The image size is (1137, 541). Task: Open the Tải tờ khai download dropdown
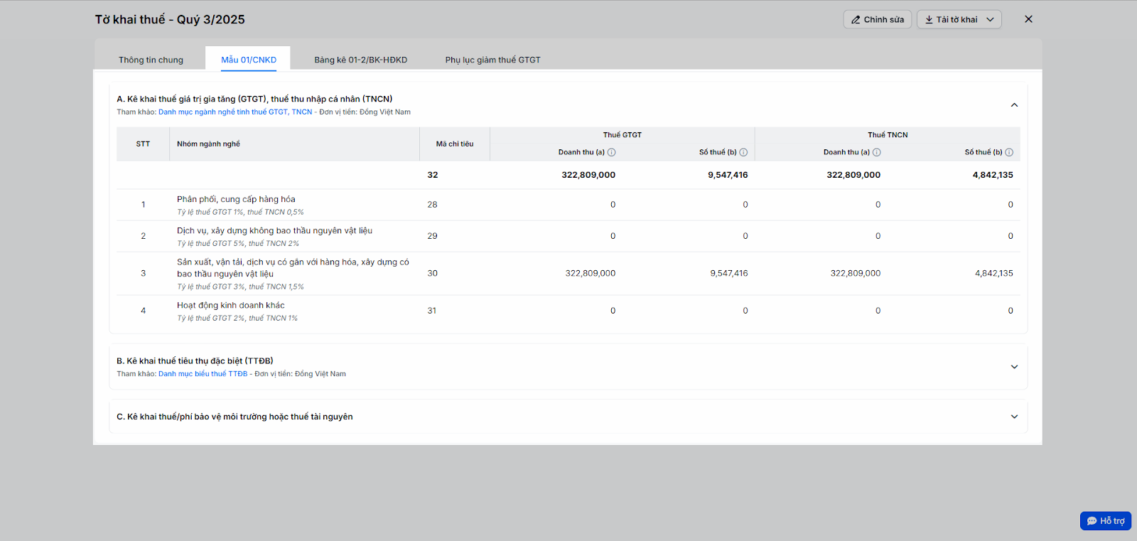tap(959, 19)
